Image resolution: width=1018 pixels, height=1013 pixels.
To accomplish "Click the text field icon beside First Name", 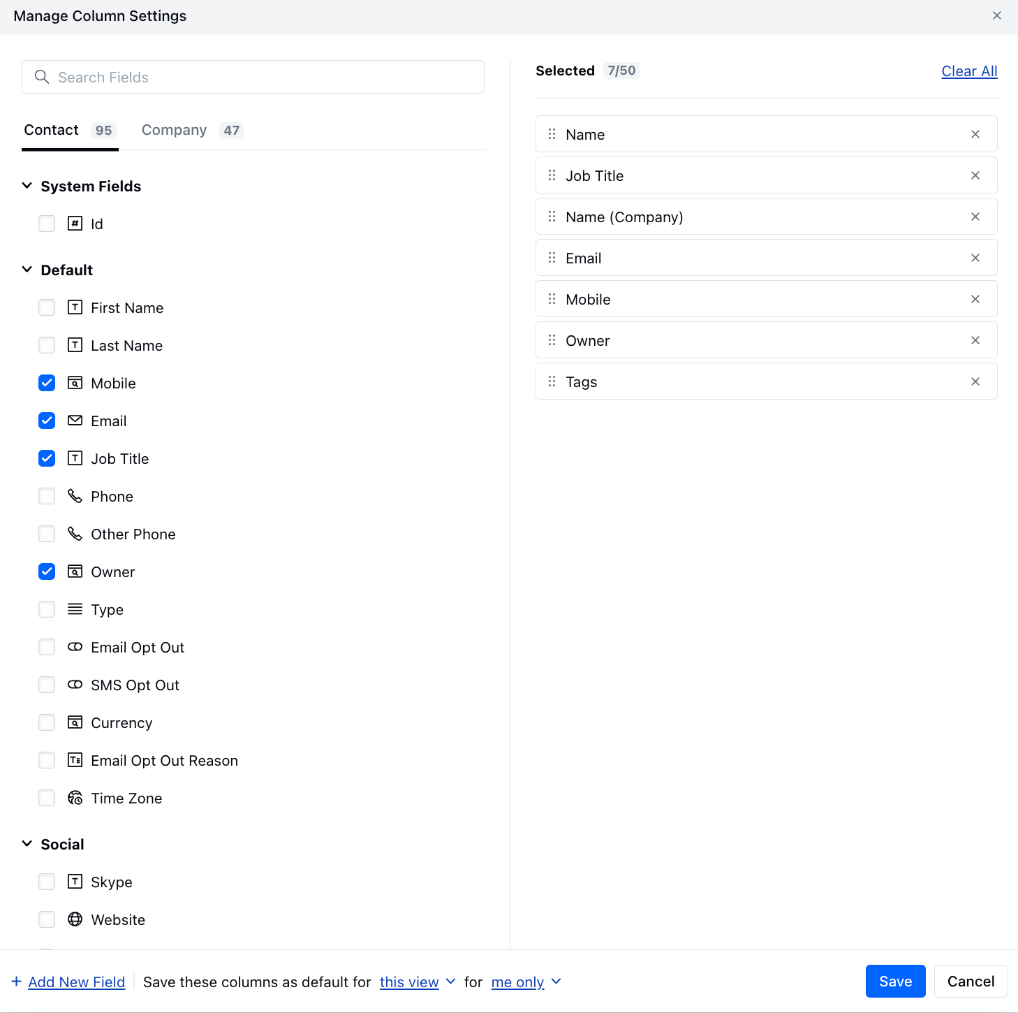I will coord(75,307).
